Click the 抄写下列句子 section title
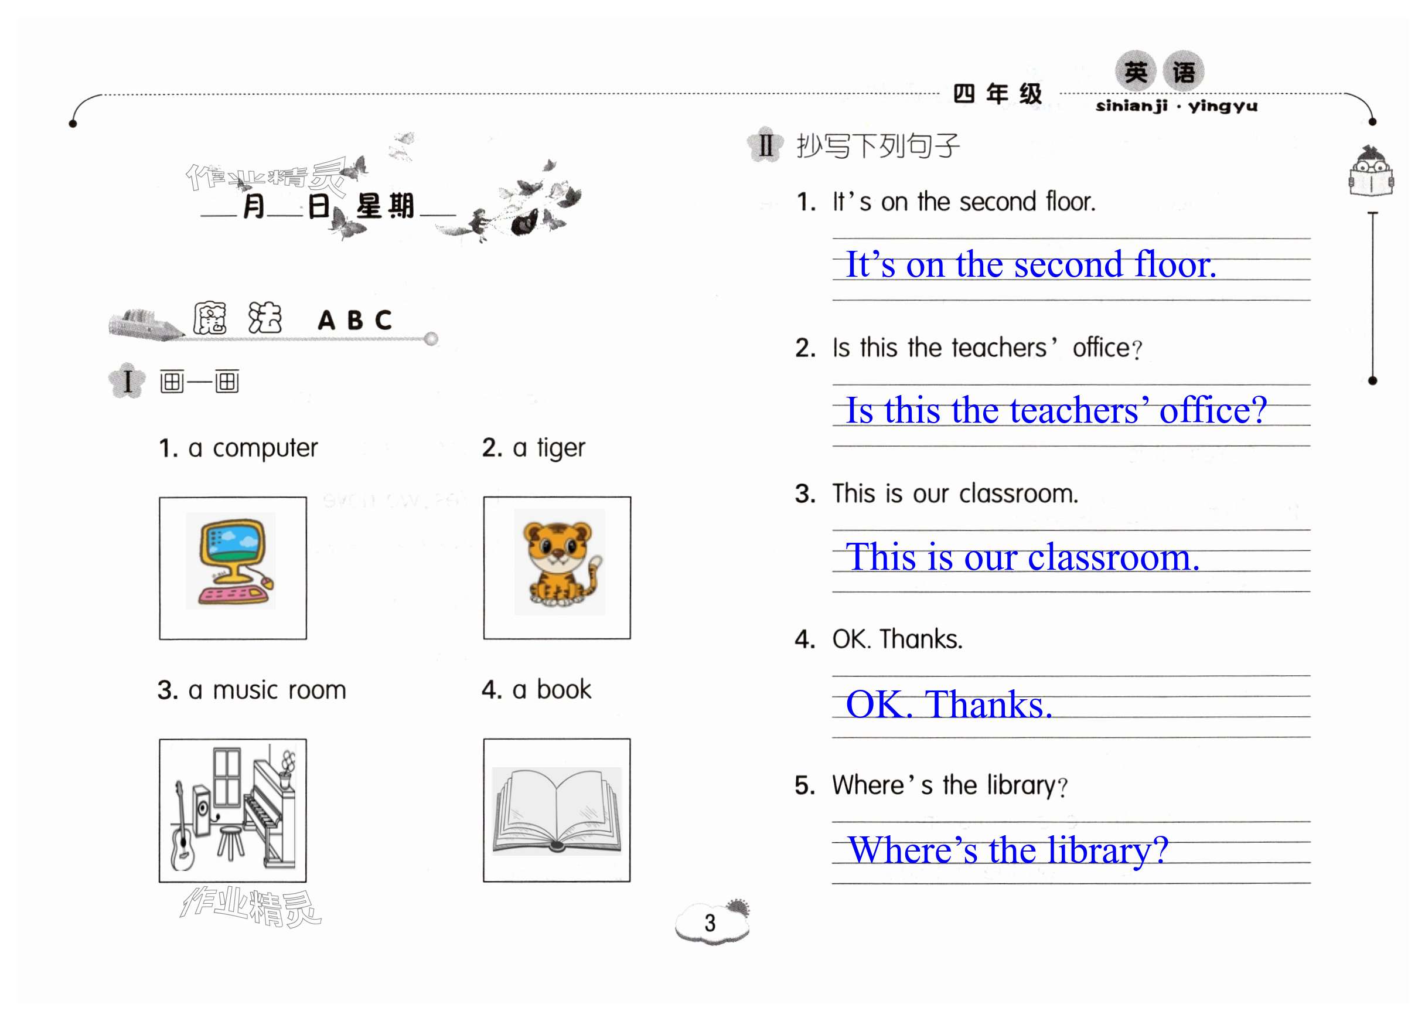This screenshot has width=1425, height=1021. 878,146
